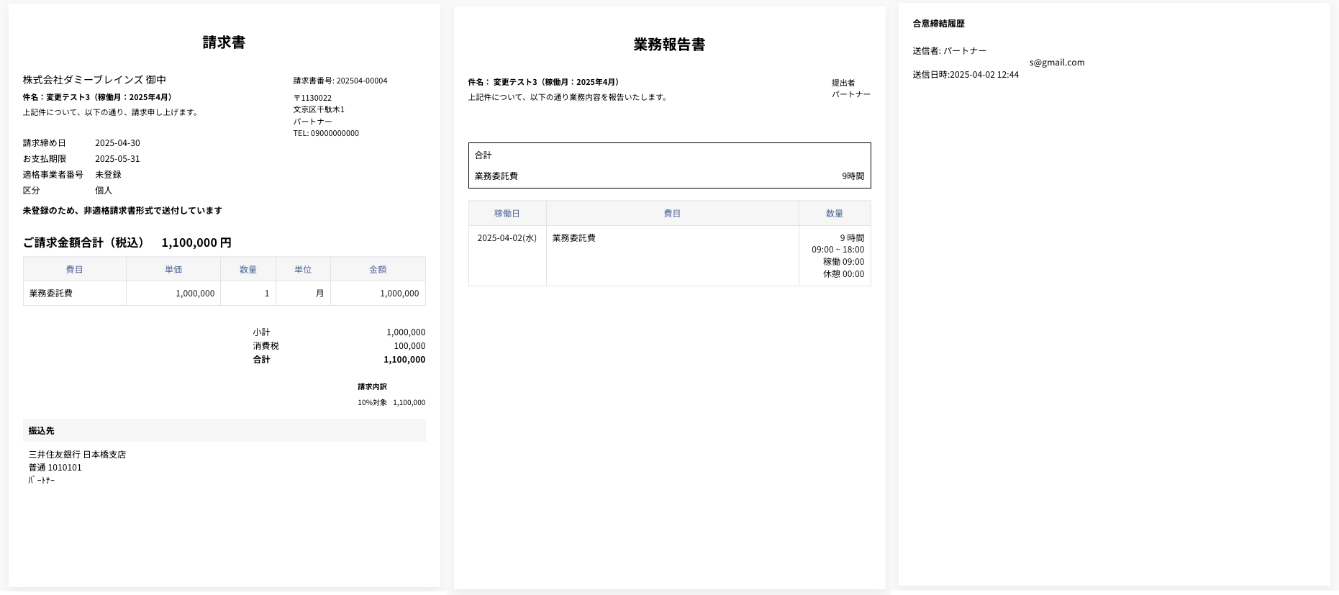Click invoice number 請求書番号: 202504-00004
The image size is (1339, 595).
click(x=340, y=81)
